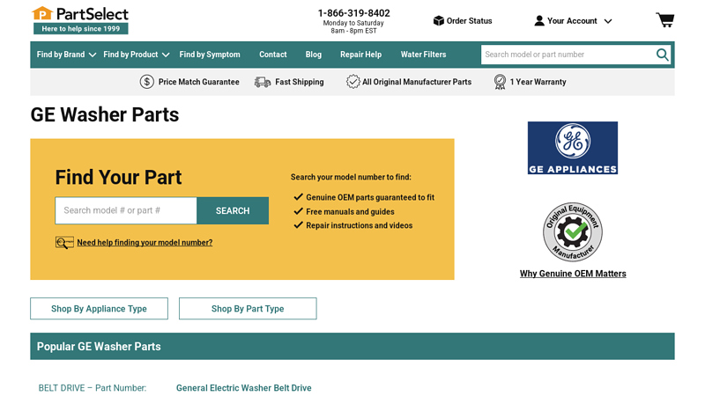The height and width of the screenshot is (396, 705).
Task: Click the Fast Shipping truck icon
Action: (263, 82)
